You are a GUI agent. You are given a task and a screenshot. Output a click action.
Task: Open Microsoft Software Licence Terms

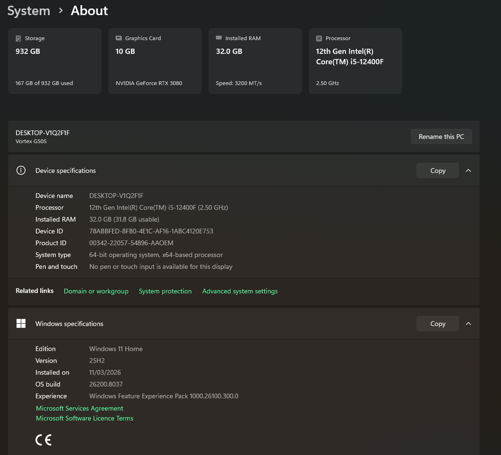click(x=85, y=418)
